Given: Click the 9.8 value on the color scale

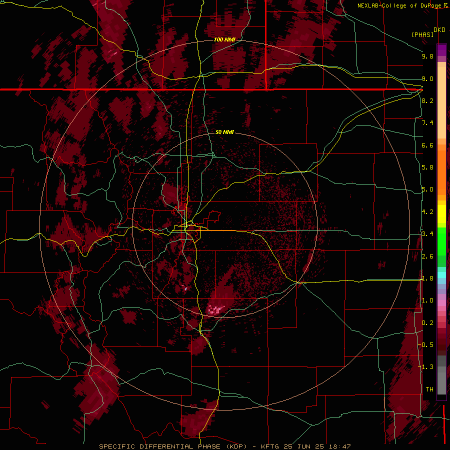Looking at the screenshot, I should coord(427,56).
